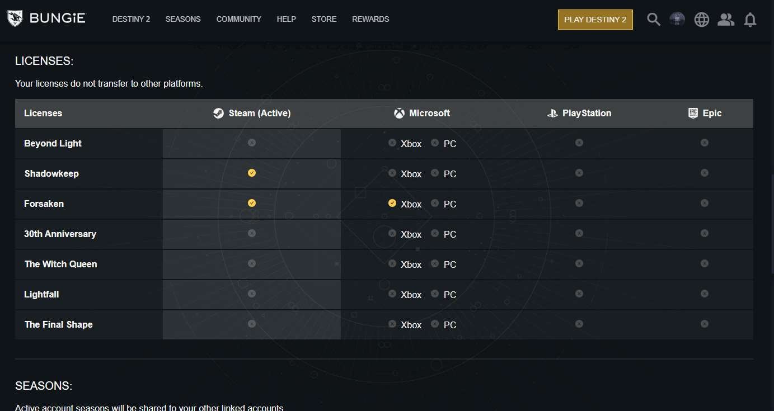Image resolution: width=774 pixels, height=411 pixels.
Task: Open the user profile avatar
Action: (x=677, y=20)
